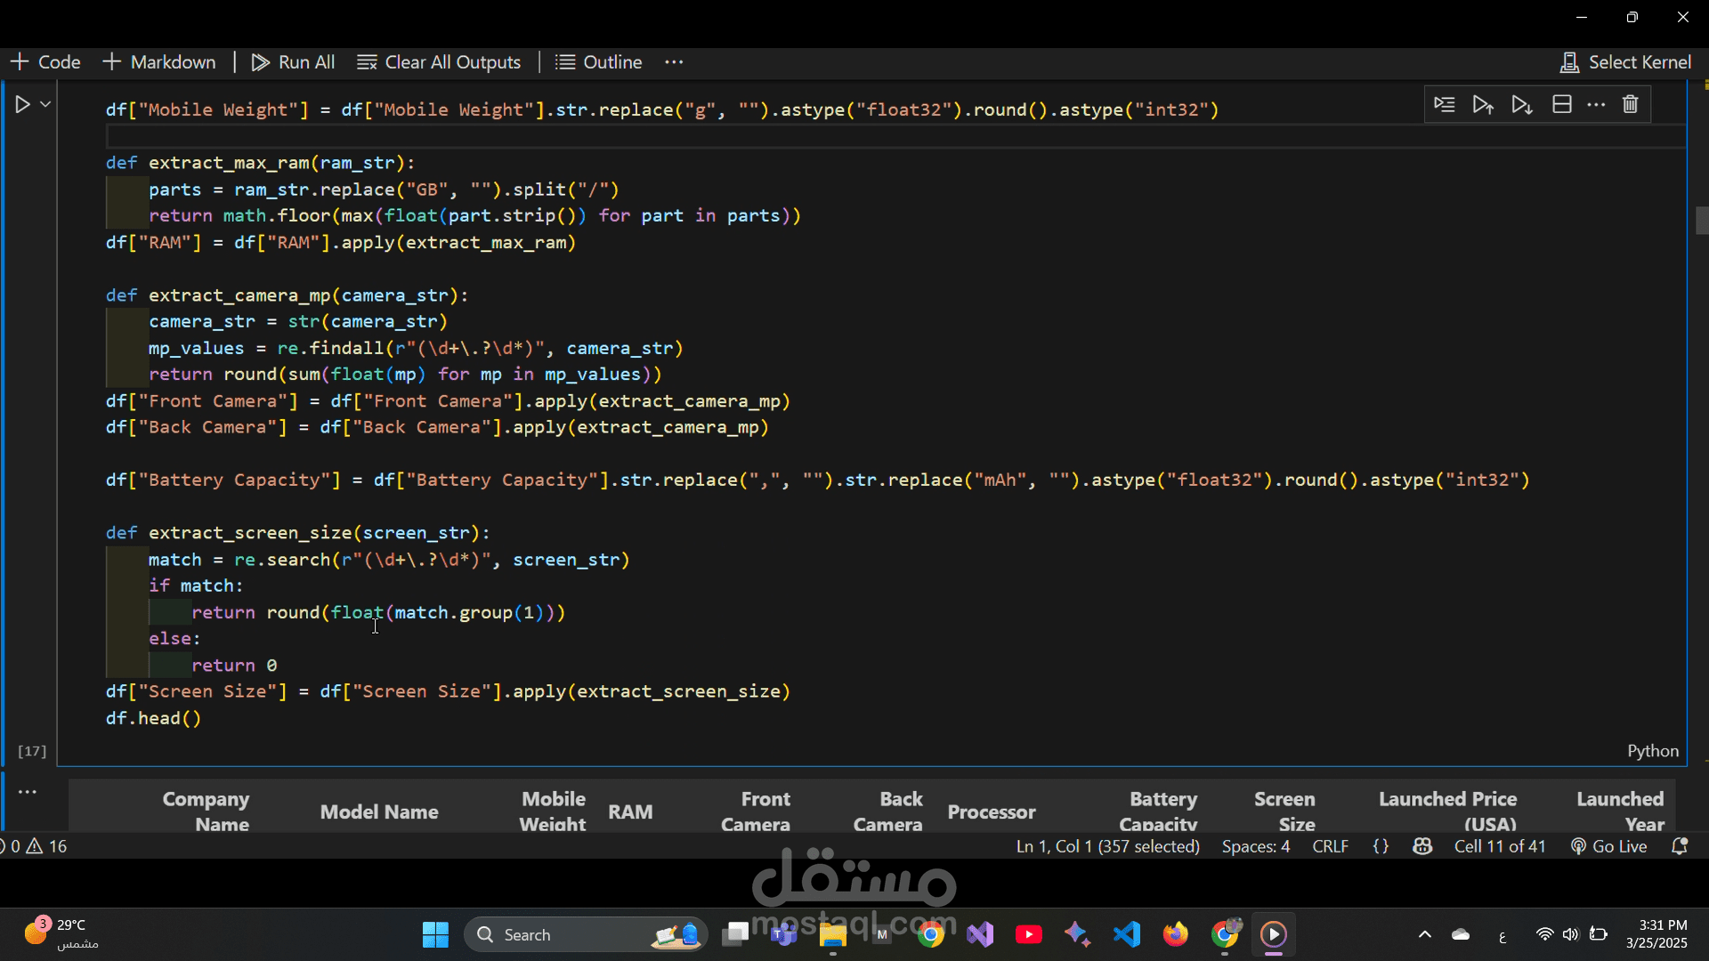Viewport: 1709px width, 961px height.
Task: Open cell output ellipsis menu
Action: 28,792
